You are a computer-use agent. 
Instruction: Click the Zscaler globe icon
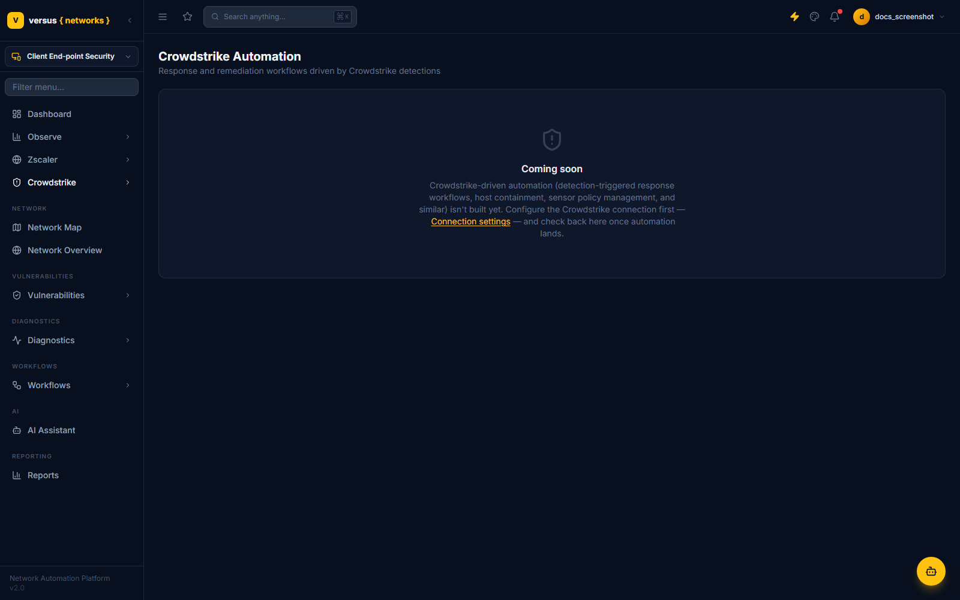[17, 160]
